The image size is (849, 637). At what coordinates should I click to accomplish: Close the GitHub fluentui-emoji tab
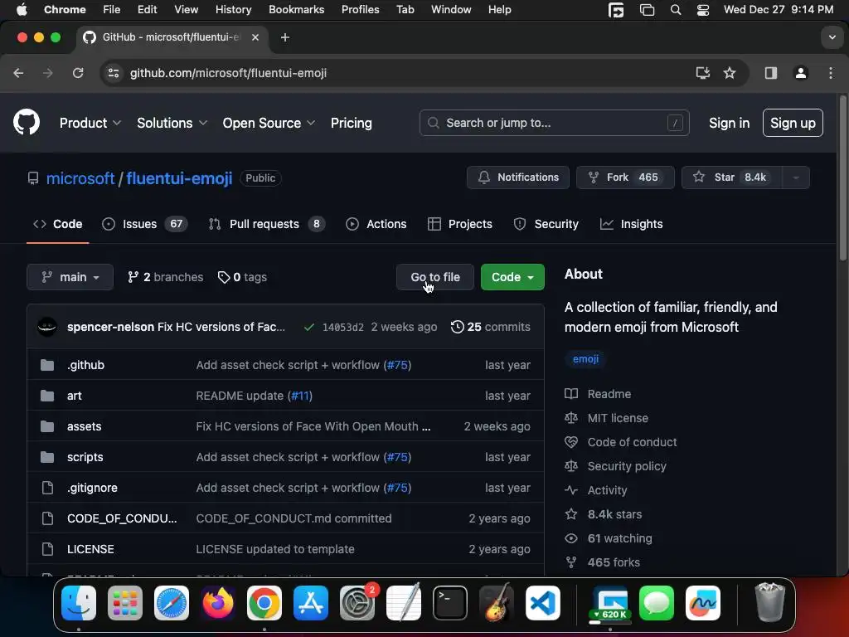pos(255,37)
